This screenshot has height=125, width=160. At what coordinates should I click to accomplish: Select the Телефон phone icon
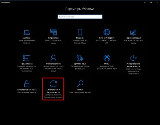(80, 32)
